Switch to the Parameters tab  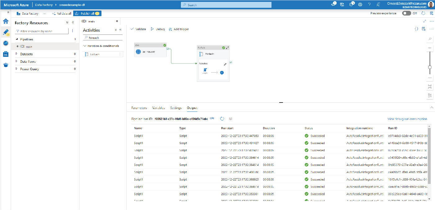pyautogui.click(x=139, y=108)
